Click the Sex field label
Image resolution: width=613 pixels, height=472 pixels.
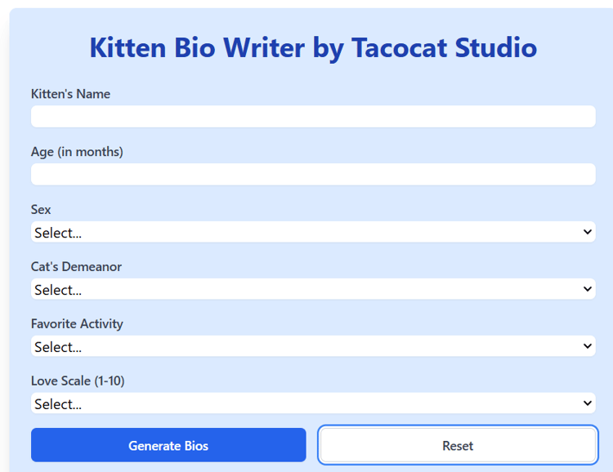click(41, 210)
